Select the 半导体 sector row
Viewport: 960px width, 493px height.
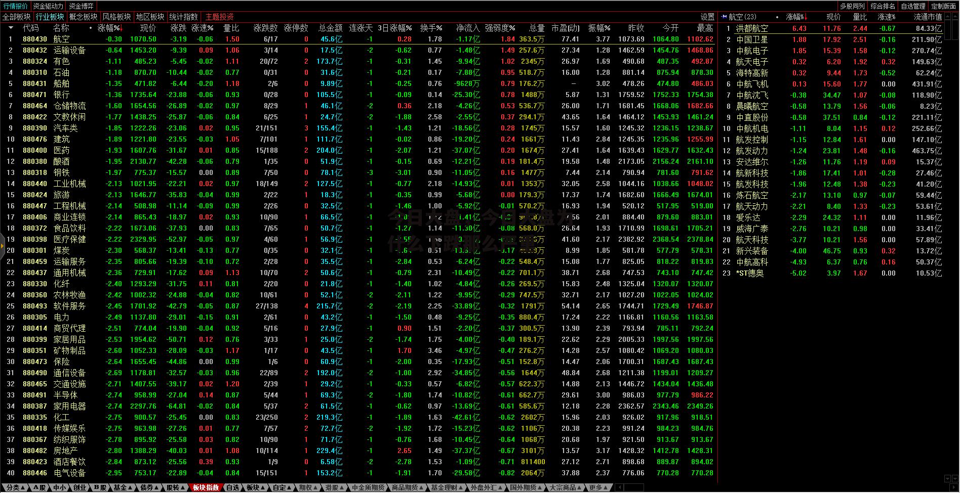click(x=357, y=395)
